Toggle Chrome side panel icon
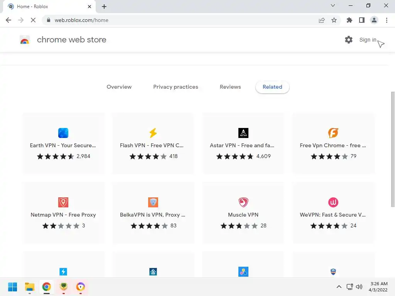 tap(361, 20)
